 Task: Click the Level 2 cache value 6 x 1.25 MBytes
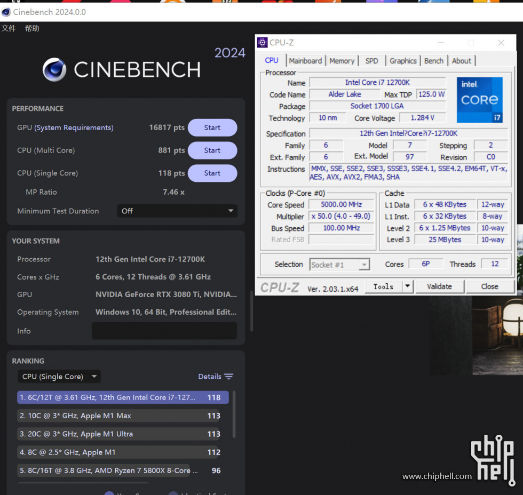pyautogui.click(x=445, y=228)
